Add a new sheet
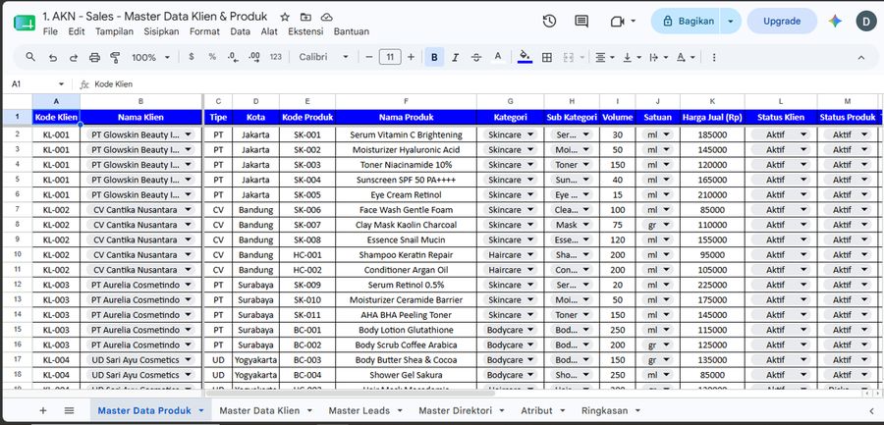 tap(43, 410)
